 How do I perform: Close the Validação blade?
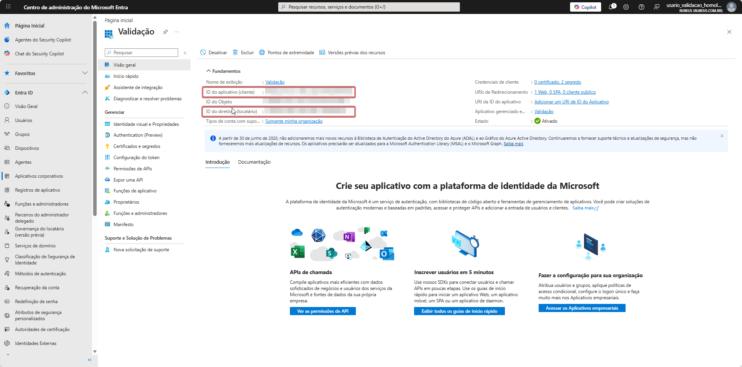click(729, 32)
